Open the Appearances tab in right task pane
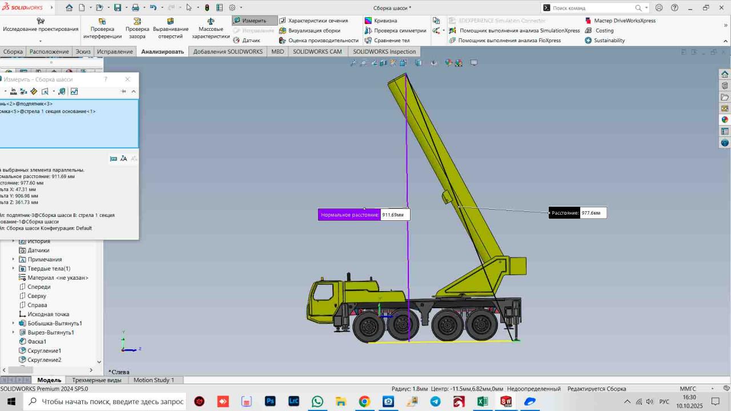This screenshot has width=731, height=411. click(725, 120)
